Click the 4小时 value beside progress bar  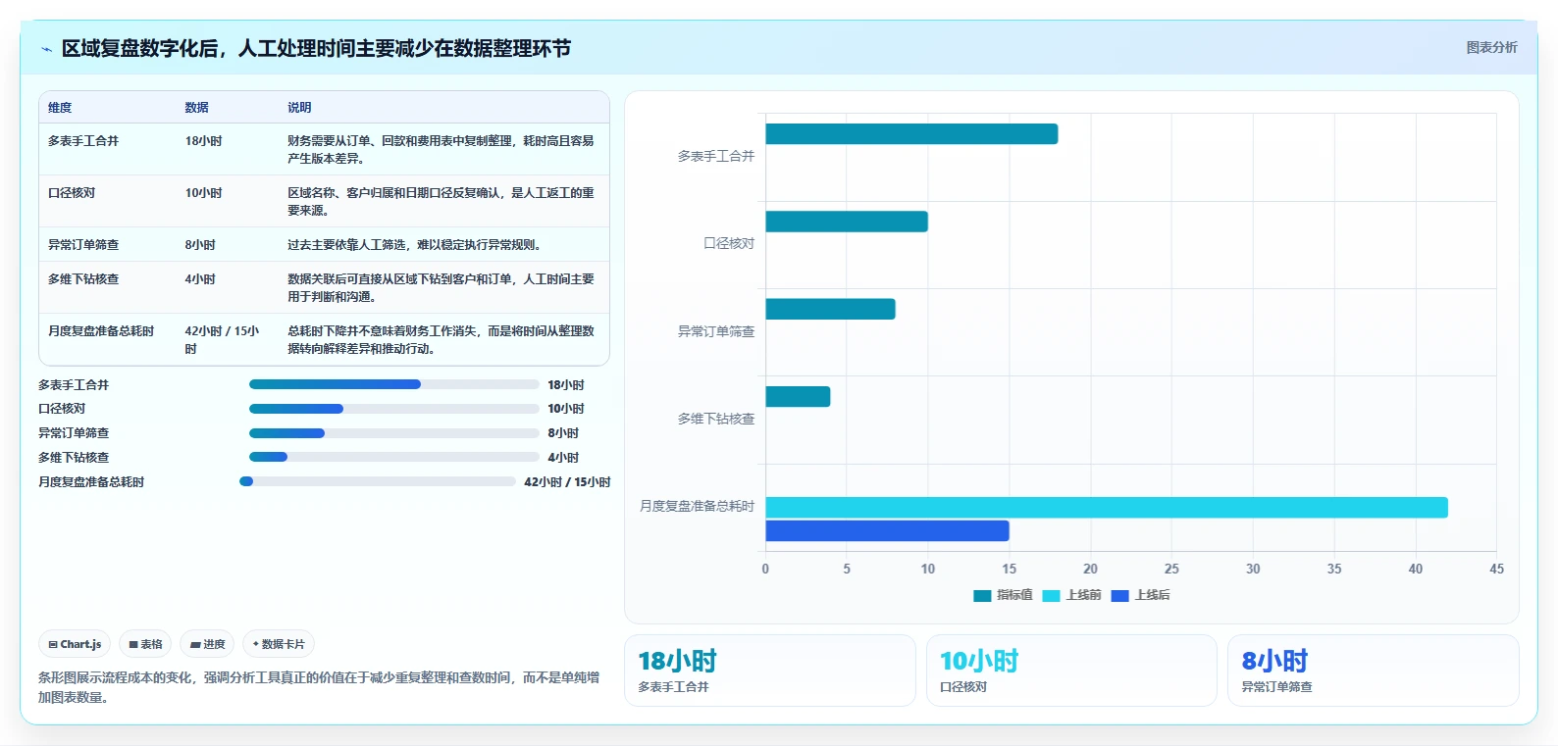point(563,458)
